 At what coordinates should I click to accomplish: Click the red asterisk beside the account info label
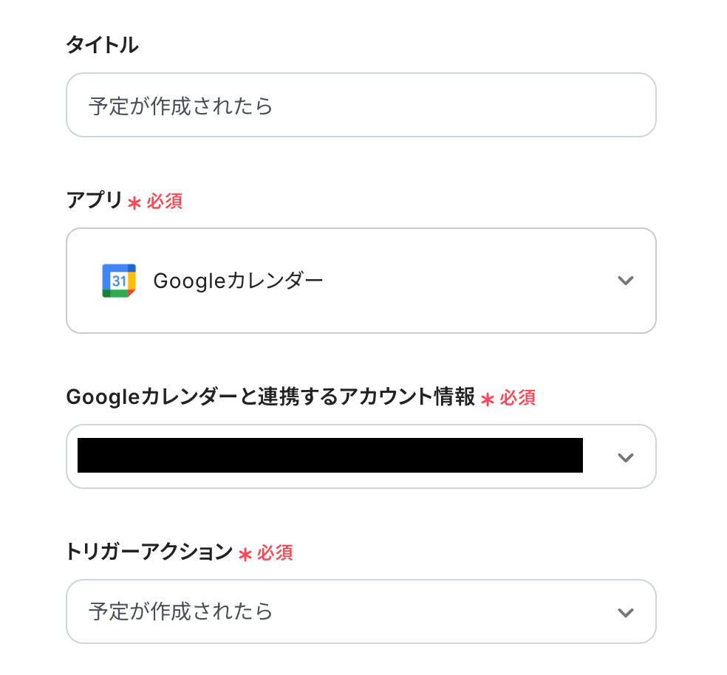click(x=487, y=400)
